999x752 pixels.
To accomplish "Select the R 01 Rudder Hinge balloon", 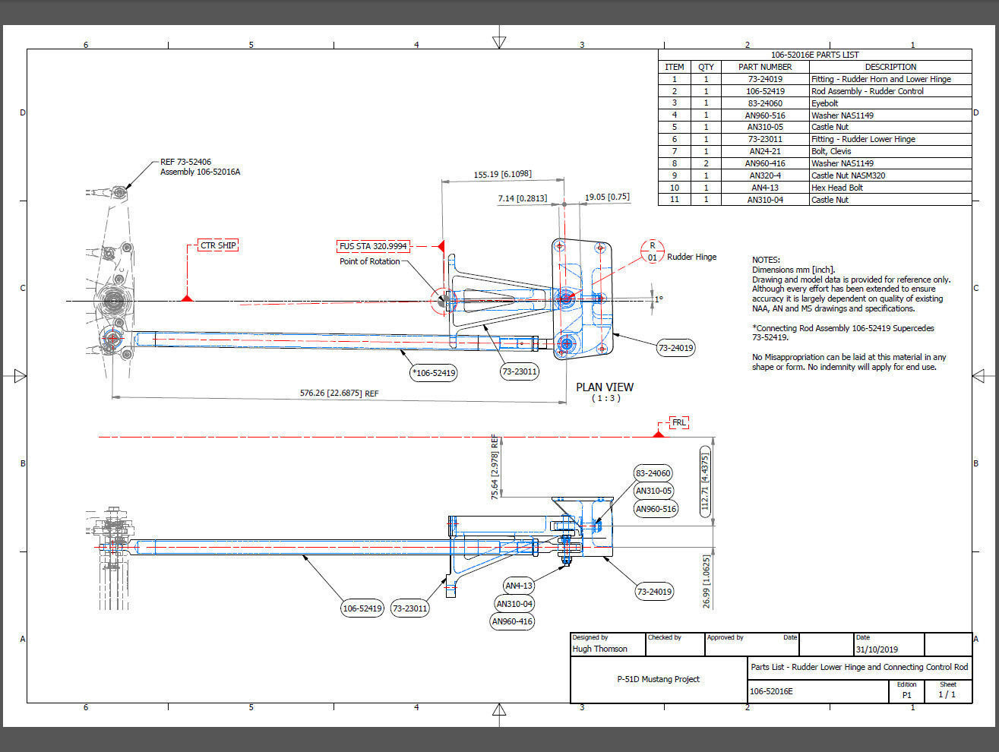I will coord(652,251).
